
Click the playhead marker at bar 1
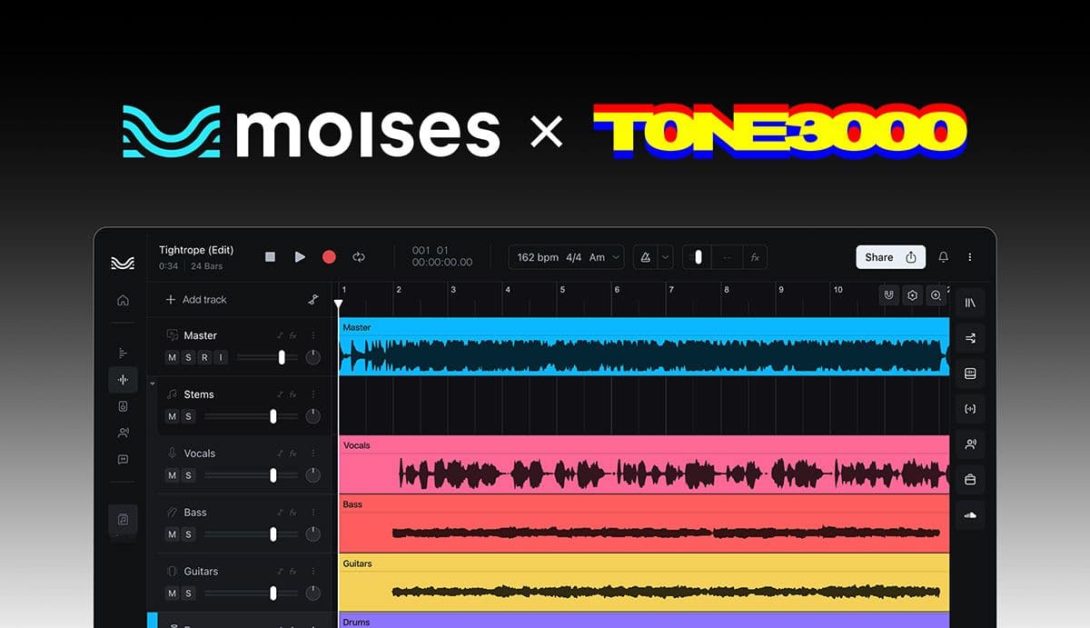pyautogui.click(x=338, y=304)
